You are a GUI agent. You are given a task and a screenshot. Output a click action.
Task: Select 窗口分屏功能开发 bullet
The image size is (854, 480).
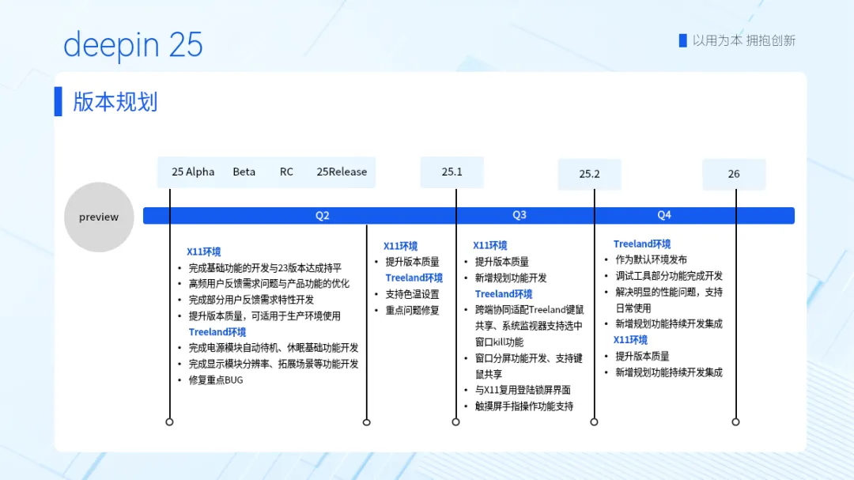point(529,366)
